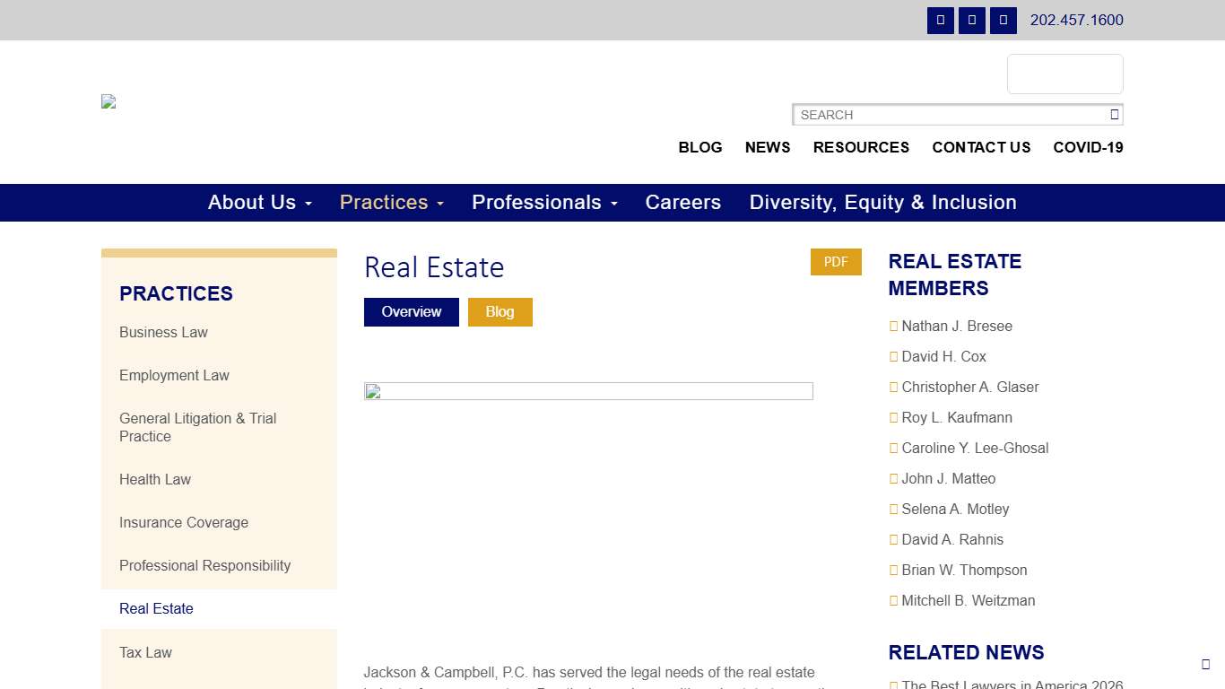Open the Careers navigation item
The image size is (1225, 689).
[x=682, y=203]
